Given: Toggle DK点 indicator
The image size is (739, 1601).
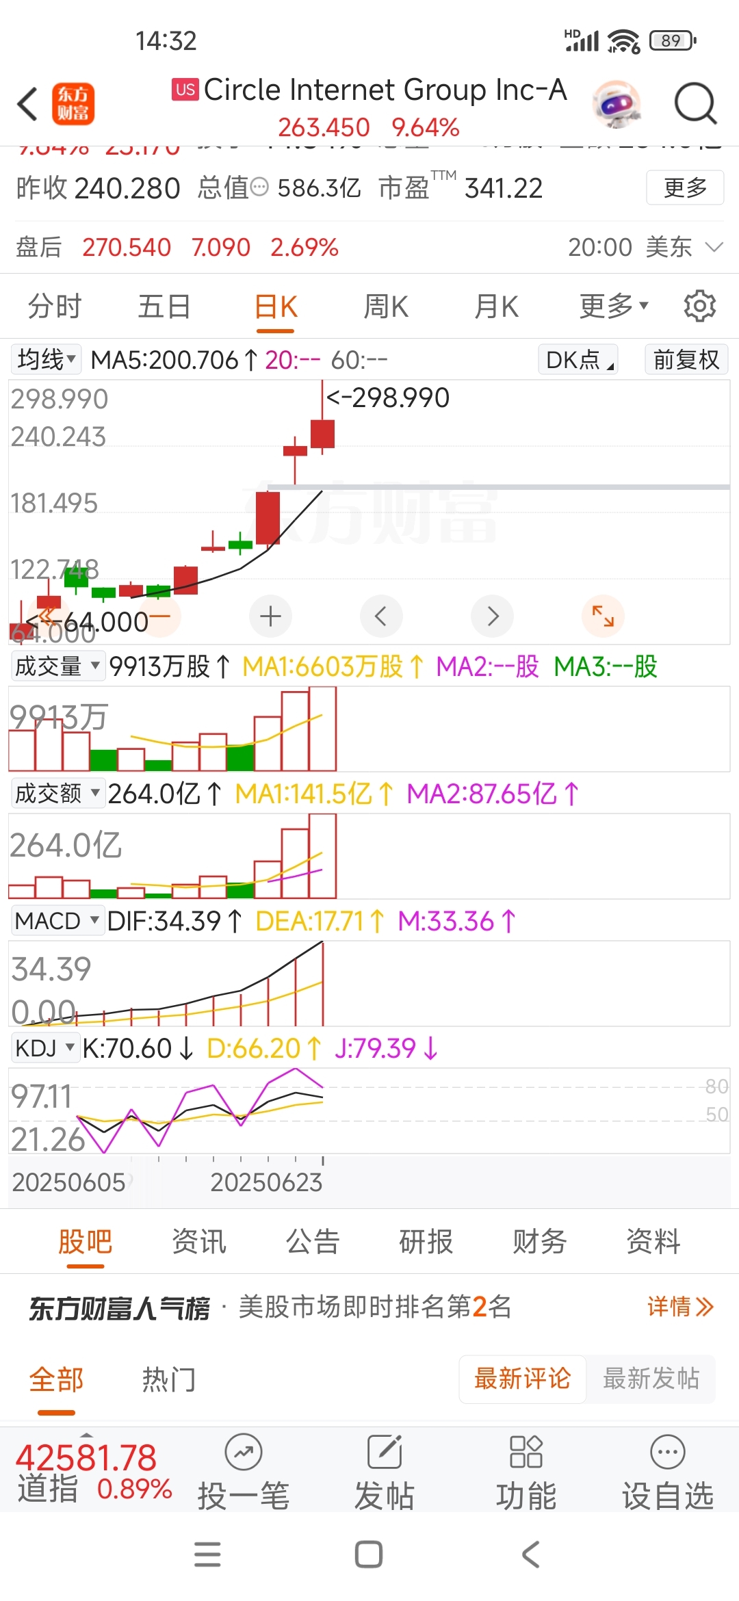Looking at the screenshot, I should pos(579,359).
